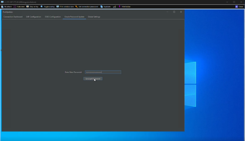The height and width of the screenshot is (141, 245).
Task: Click the icon right of Duplicate
Action: (x=114, y=7)
